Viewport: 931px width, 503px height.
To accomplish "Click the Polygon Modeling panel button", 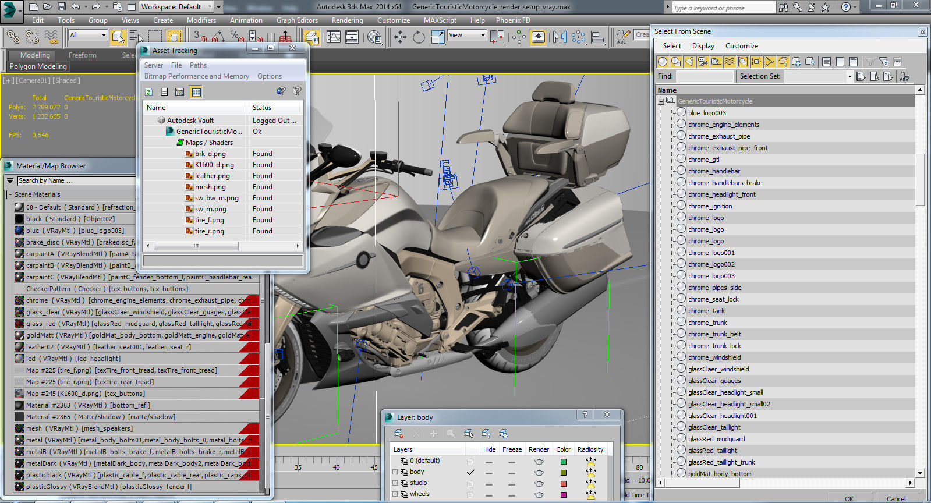I will click(38, 66).
